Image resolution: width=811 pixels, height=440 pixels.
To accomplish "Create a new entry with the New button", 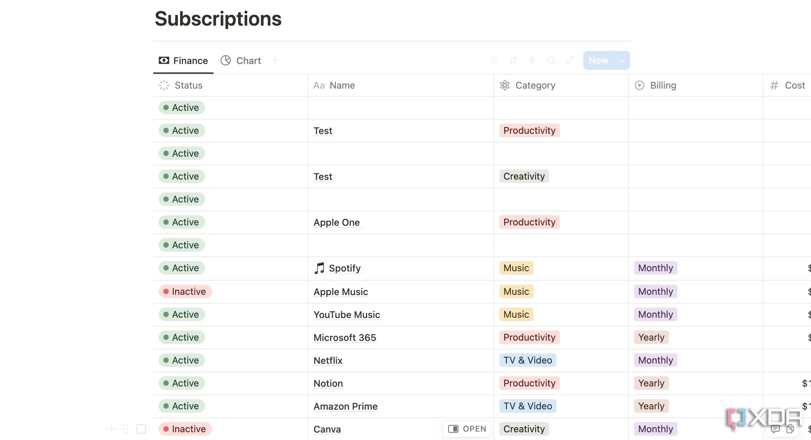I will (x=599, y=61).
